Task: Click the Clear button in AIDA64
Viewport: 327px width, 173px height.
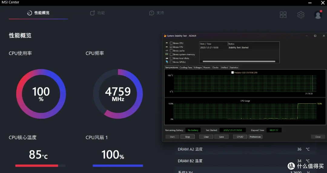Action: (x=206, y=137)
